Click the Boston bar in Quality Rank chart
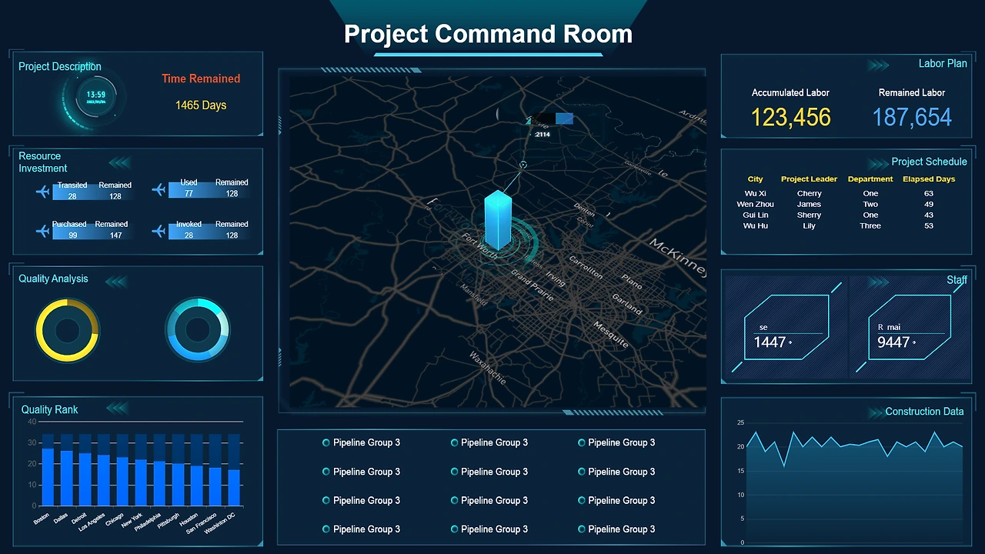 click(x=48, y=470)
